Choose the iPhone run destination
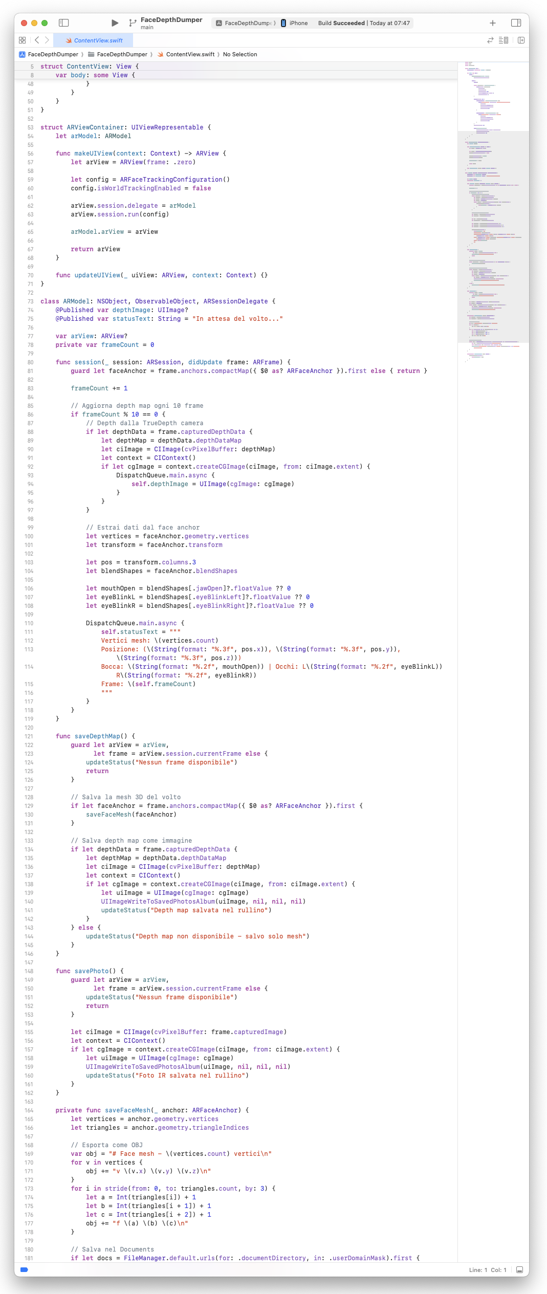547x1294 pixels. coord(294,23)
